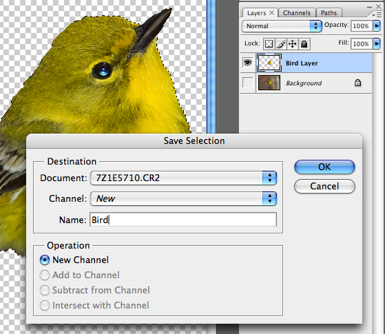Click the Background layer lock icon
Viewport: 385px width, 334px height.
[357, 83]
